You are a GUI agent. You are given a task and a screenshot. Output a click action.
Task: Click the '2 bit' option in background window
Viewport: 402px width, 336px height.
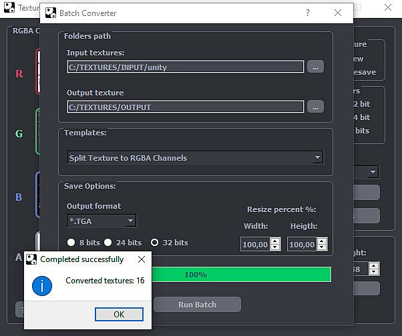[362, 104]
